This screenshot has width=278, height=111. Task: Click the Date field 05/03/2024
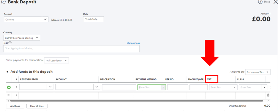(94, 19)
